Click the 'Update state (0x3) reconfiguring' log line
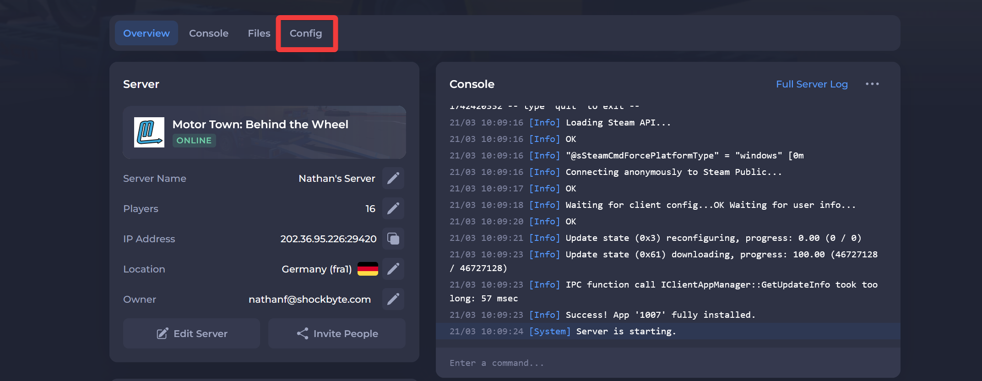 (656, 238)
